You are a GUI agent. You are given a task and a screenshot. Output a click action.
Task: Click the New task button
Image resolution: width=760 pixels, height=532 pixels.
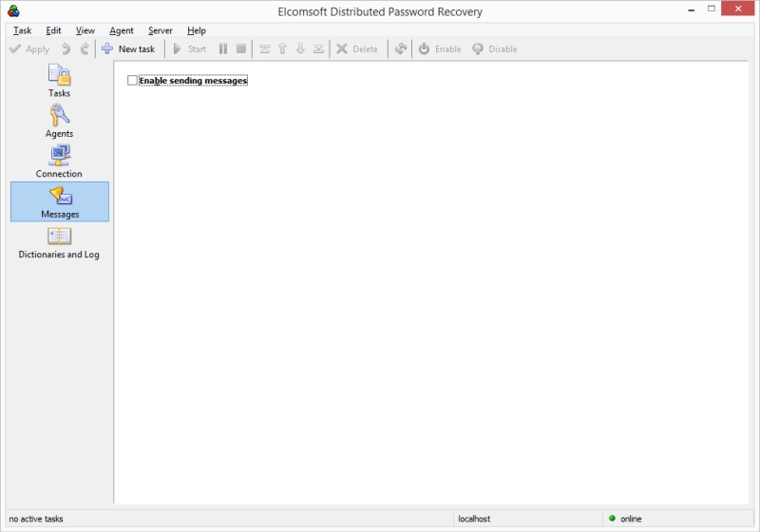[x=128, y=48]
